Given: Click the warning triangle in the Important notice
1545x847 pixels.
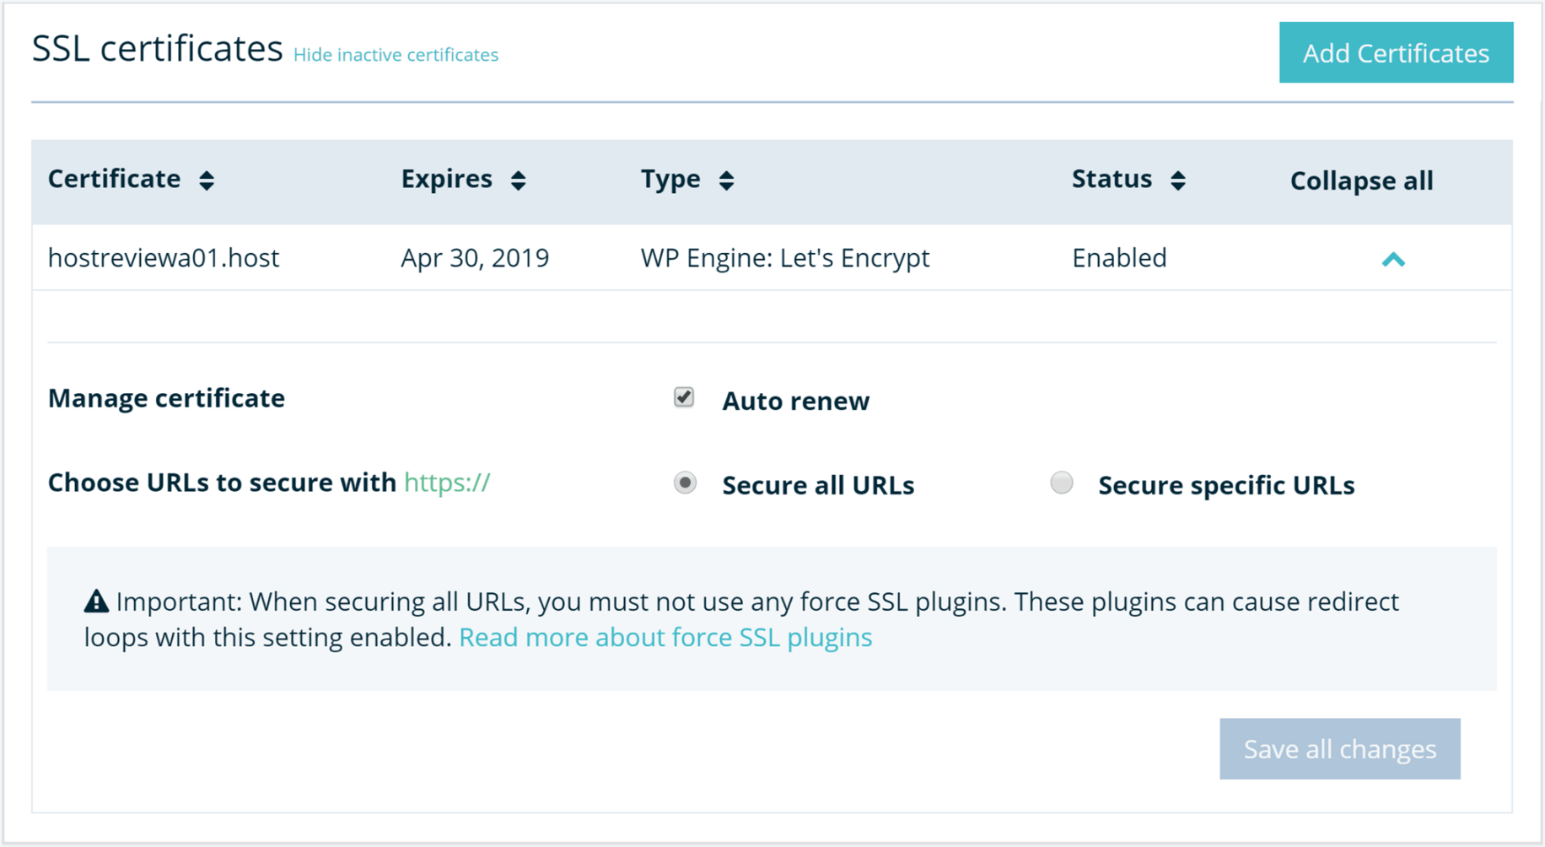Looking at the screenshot, I should click(95, 601).
